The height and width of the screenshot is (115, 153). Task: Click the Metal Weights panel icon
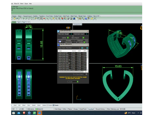(x=58, y=45)
